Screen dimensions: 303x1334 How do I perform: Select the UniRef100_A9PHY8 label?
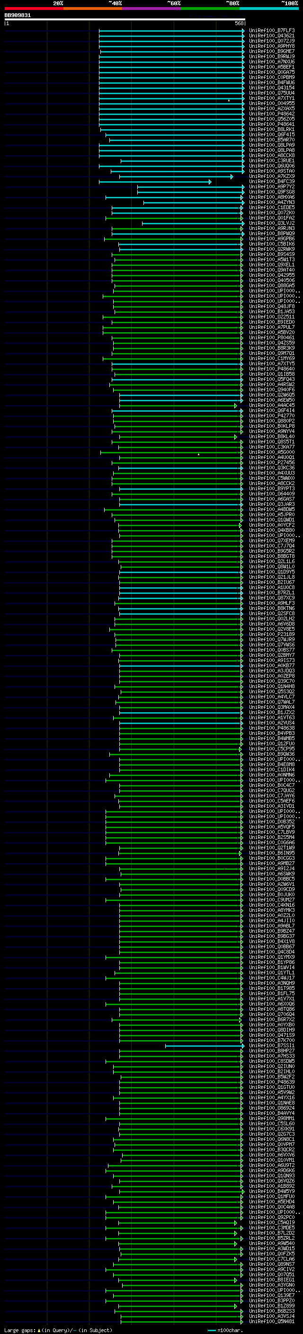tap(271, 46)
